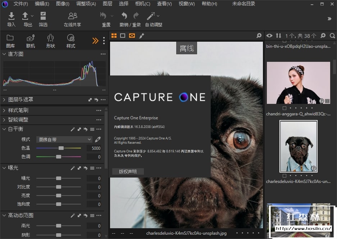Switch viewer to grid view icon
Viewport: 337px width, 239px height.
[x=114, y=36]
